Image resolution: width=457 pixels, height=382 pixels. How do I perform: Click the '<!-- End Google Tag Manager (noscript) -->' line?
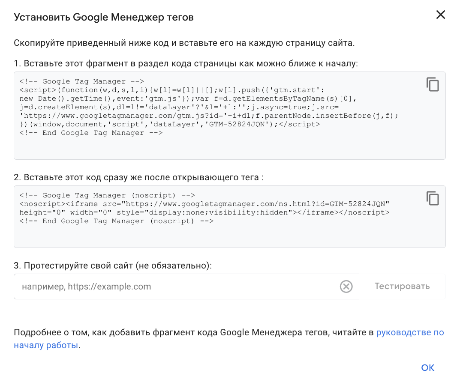point(117,221)
